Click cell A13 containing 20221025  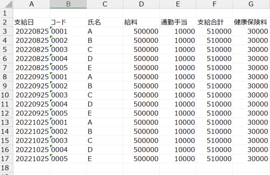[x=31, y=122]
